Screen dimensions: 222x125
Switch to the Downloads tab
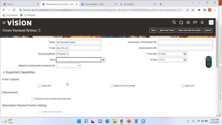(x=137, y=4)
